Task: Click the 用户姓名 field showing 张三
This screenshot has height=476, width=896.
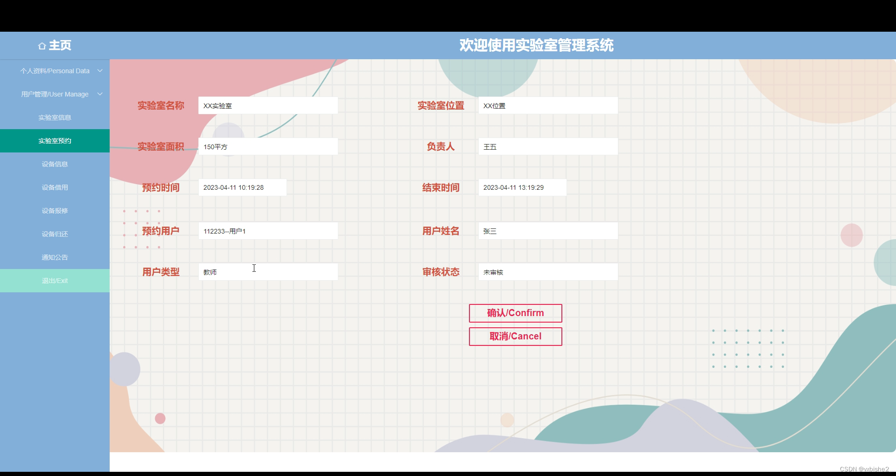Action: coord(548,231)
